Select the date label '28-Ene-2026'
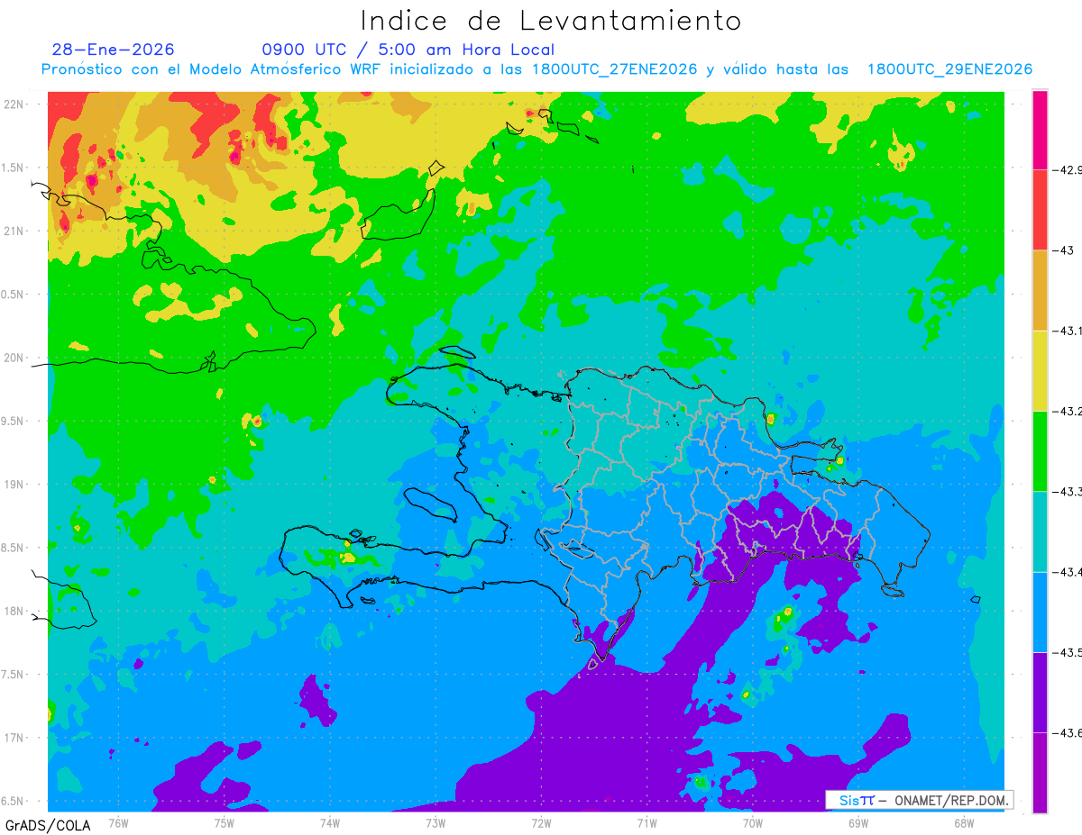 114,50
